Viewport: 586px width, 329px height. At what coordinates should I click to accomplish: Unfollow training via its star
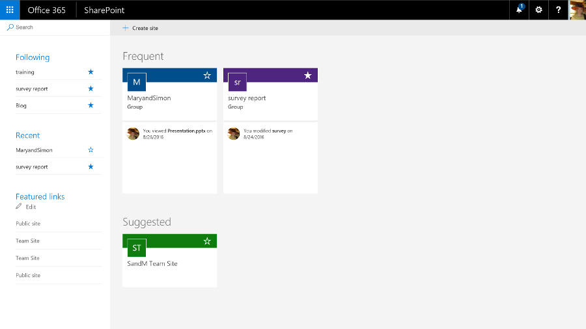click(x=91, y=72)
